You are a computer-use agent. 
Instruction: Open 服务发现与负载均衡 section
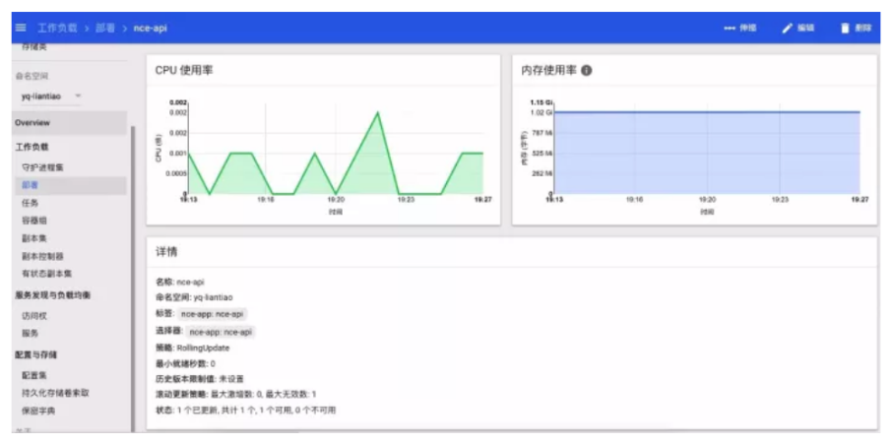point(52,295)
